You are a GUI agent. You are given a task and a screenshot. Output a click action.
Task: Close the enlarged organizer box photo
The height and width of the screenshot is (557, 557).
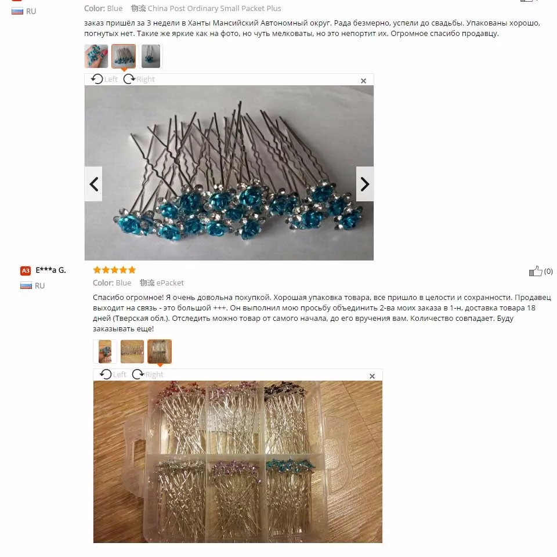pos(372,376)
